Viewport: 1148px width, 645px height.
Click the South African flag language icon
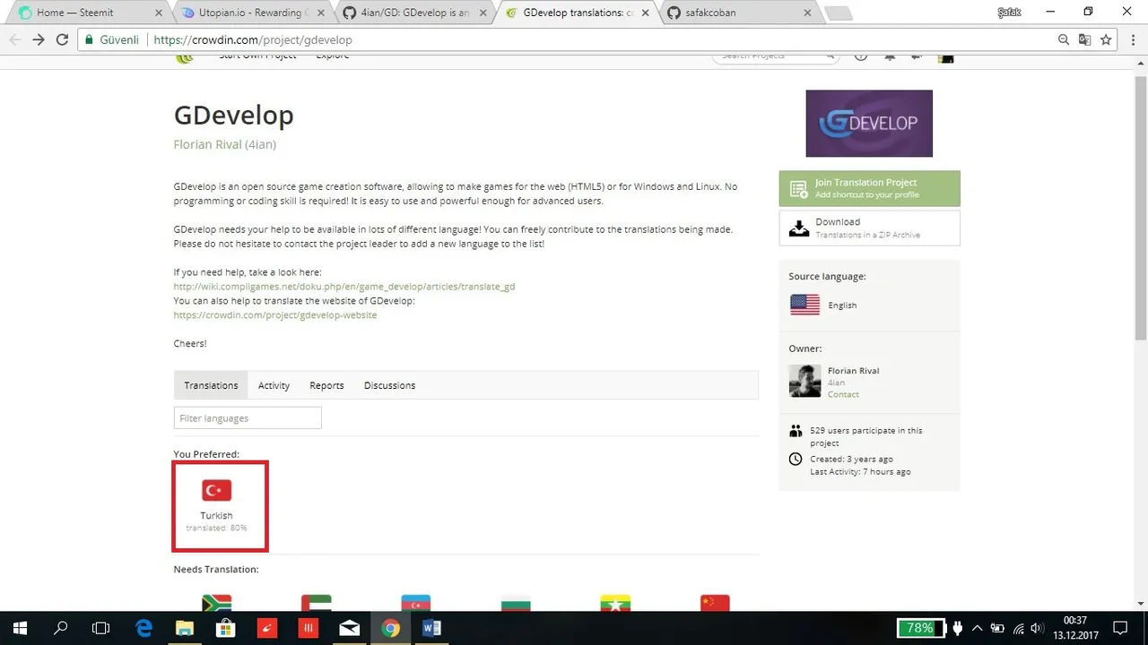click(217, 603)
